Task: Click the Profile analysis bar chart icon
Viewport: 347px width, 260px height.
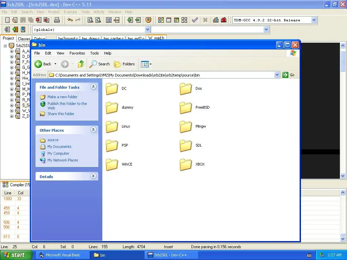Action: pyautogui.click(x=216, y=20)
